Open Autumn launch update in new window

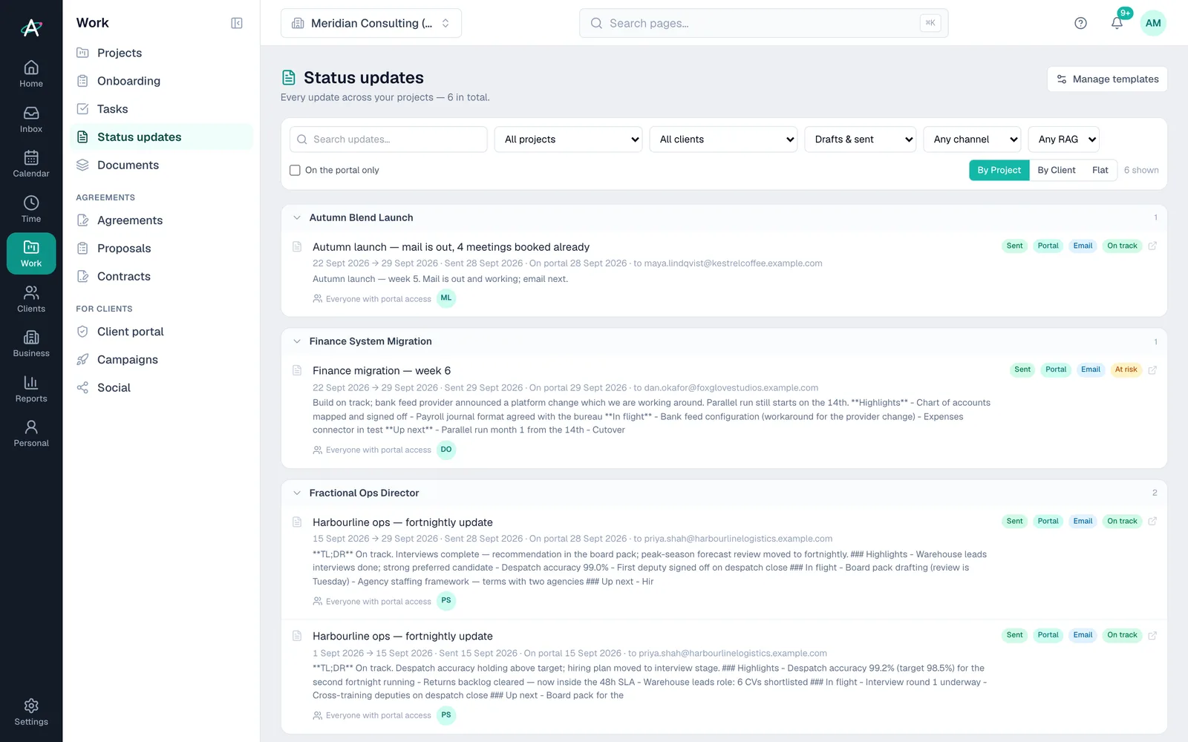tap(1152, 246)
